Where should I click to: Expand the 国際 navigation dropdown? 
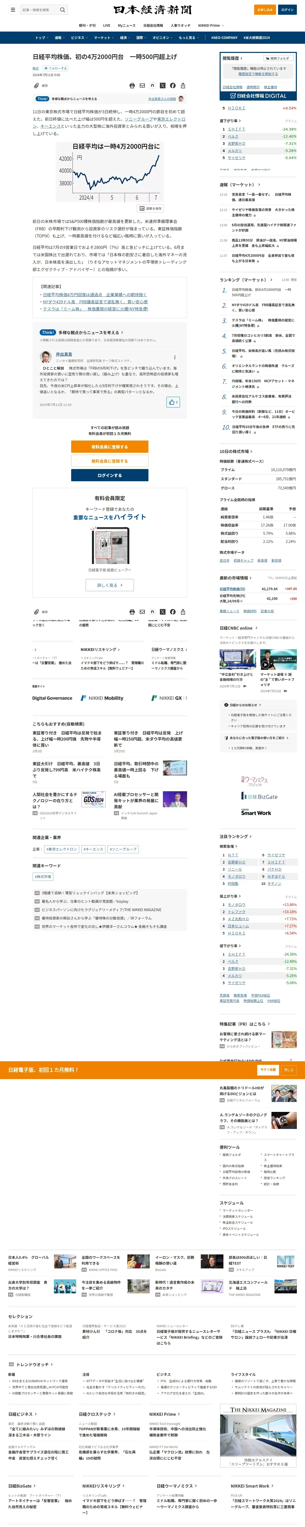tap(141, 37)
